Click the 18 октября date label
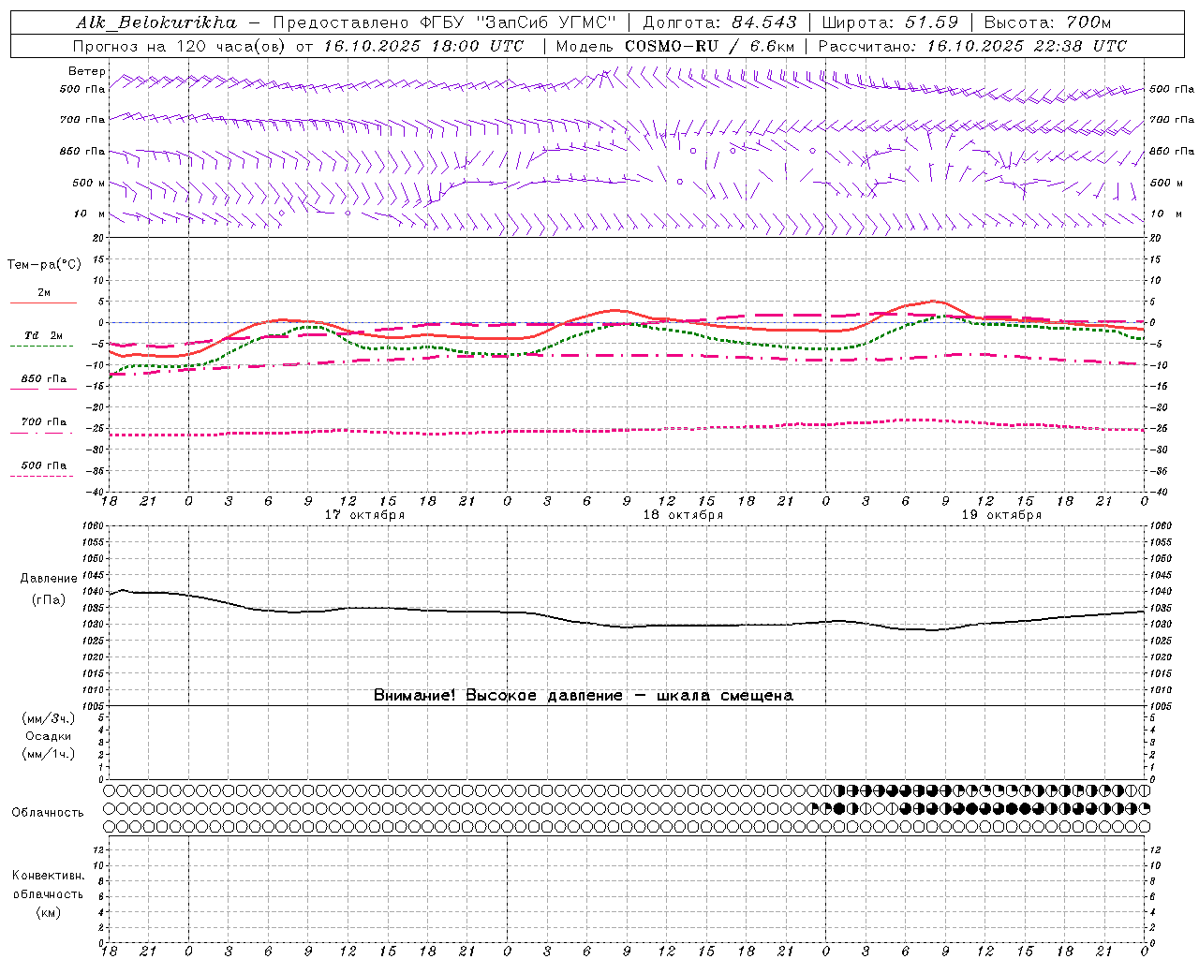1199x959 pixels. coord(683,515)
